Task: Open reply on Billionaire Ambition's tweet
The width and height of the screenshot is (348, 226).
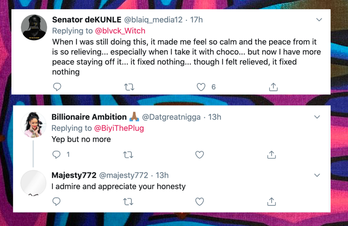Action: pos(56,155)
